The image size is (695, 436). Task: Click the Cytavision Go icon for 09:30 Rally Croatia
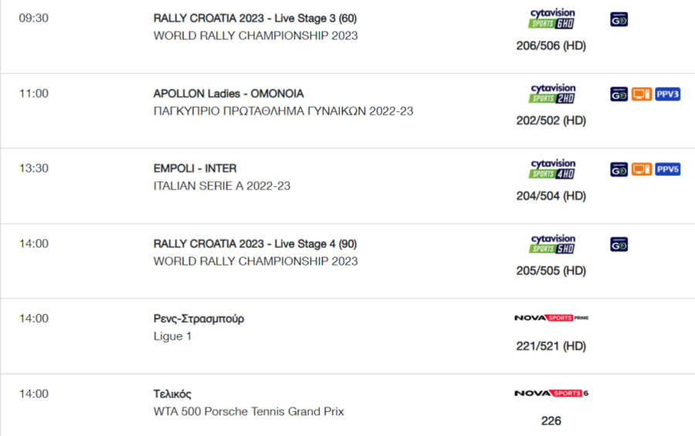click(619, 19)
